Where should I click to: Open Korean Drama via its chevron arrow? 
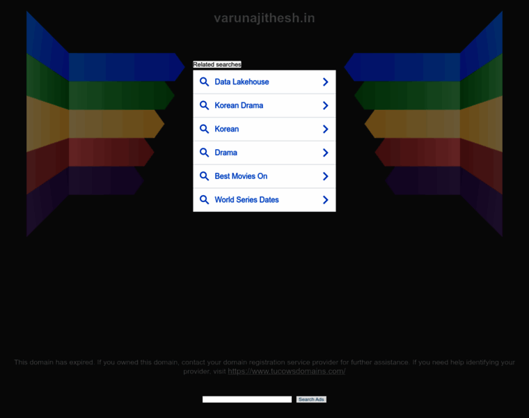tap(325, 106)
